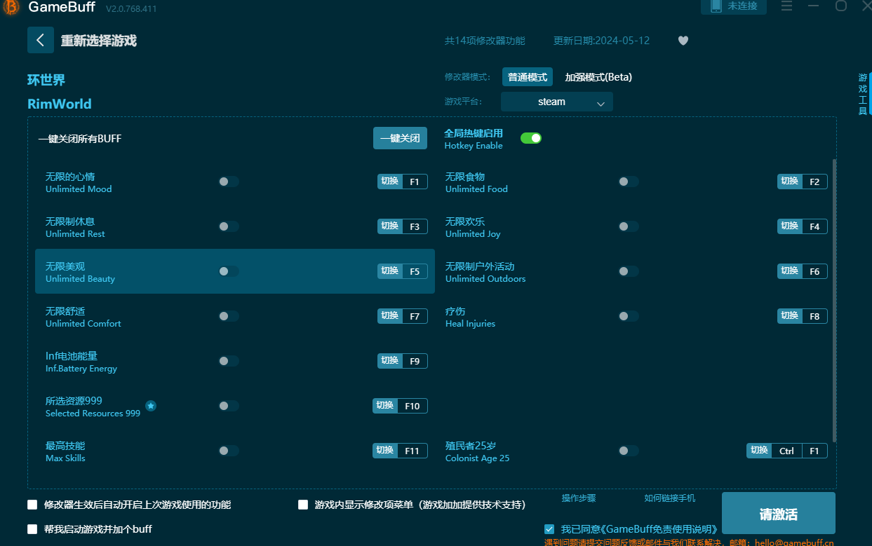The image size is (872, 546).
Task: Check show in-game modifier menu checkbox
Action: pos(303,505)
